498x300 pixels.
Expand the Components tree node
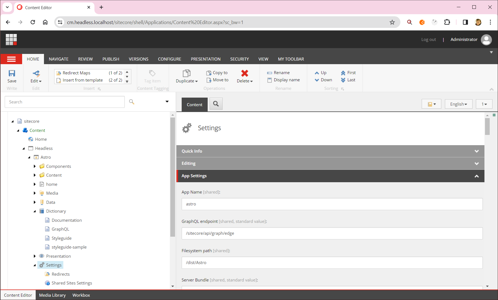[x=35, y=166]
